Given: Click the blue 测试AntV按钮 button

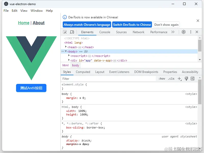Looking at the screenshot, I should point(31,88).
